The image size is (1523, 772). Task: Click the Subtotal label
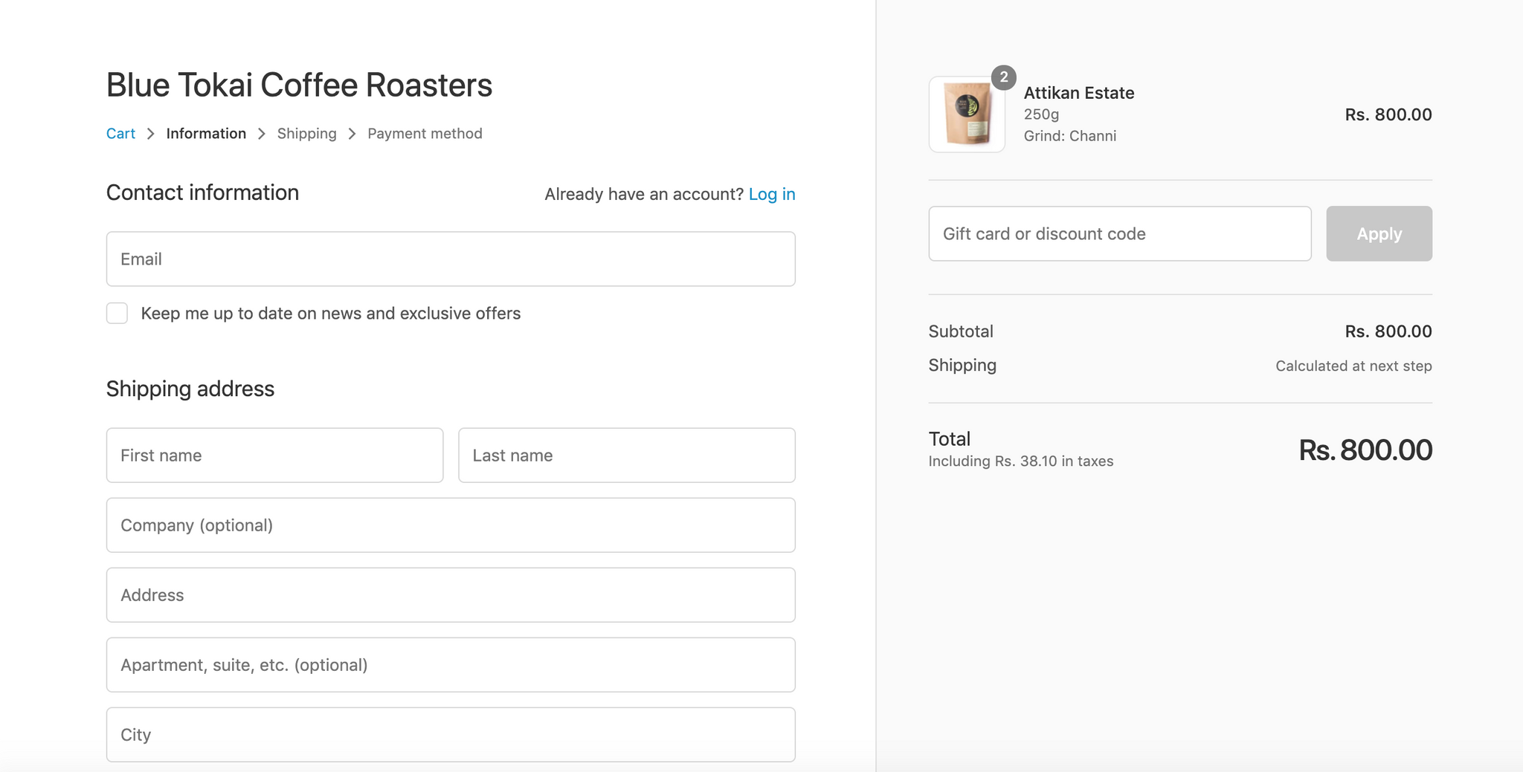point(961,331)
